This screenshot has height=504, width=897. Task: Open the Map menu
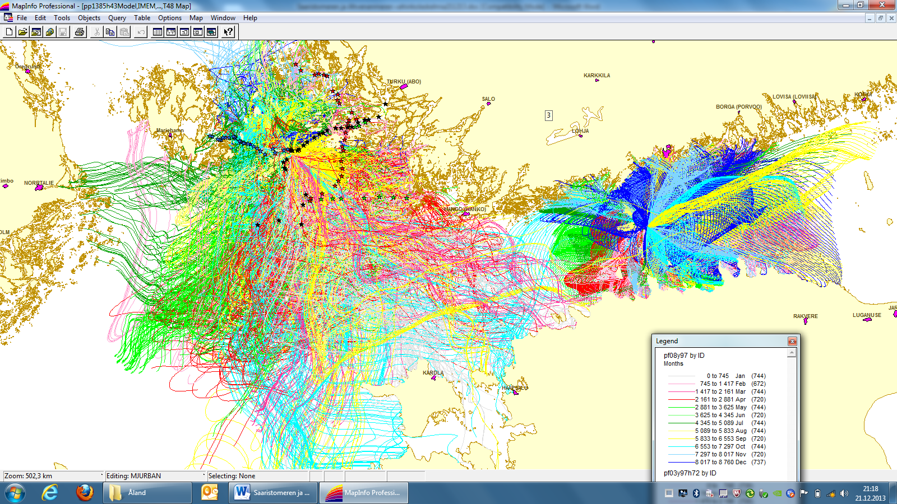[x=196, y=18]
